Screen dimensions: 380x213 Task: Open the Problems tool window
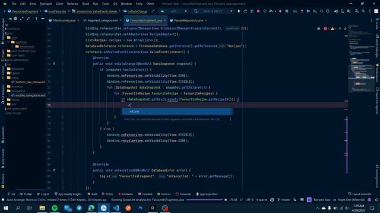(x=125, y=194)
